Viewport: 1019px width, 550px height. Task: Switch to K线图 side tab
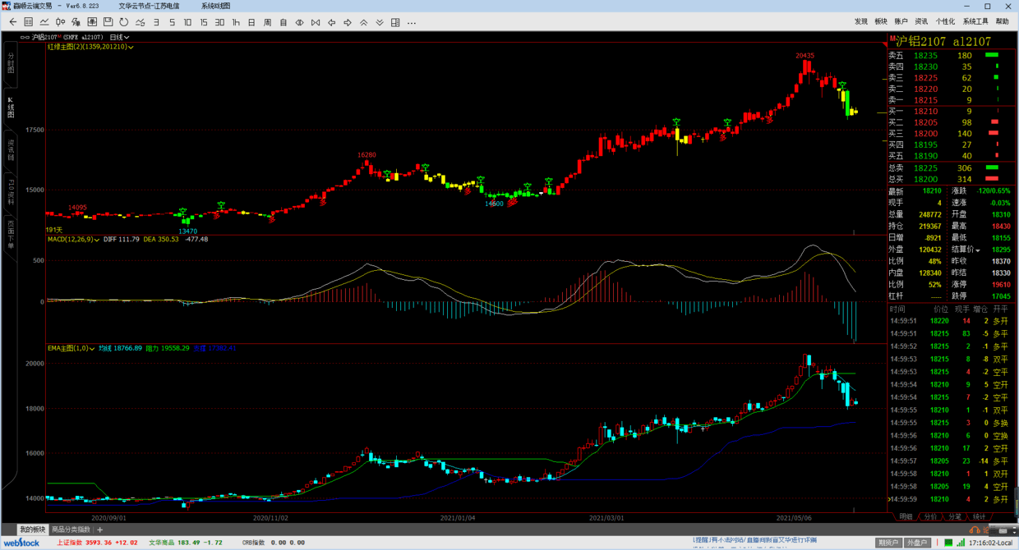11,108
